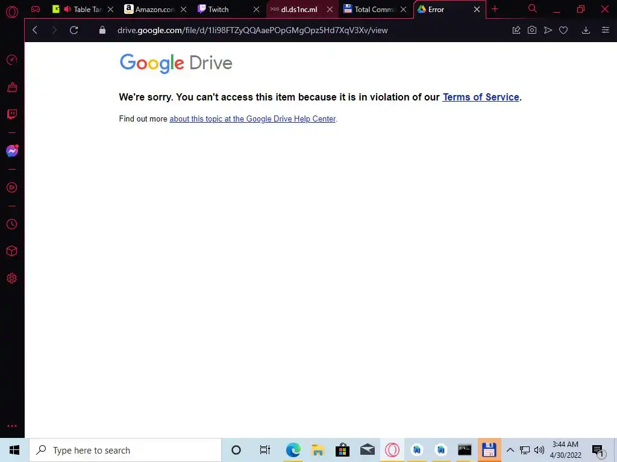The height and width of the screenshot is (462, 617).
Task: Close the Amazon.com tab
Action: [x=183, y=10]
